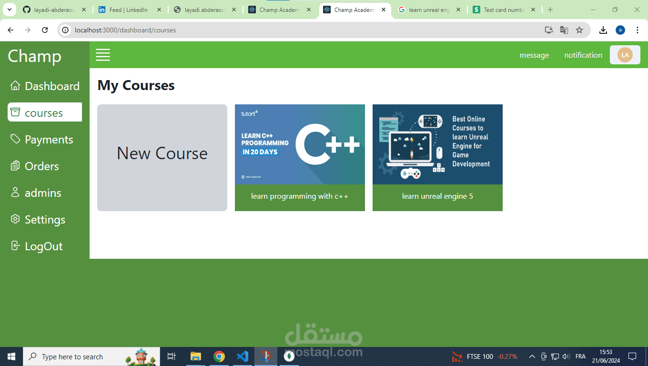Screen dimensions: 648x366
Task: Switch to the layadi abderaouf globe tab
Action: 205,10
